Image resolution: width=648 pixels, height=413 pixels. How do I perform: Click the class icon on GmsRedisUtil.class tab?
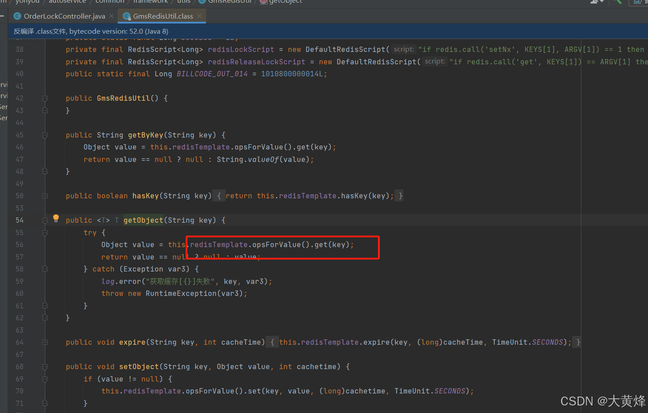pyautogui.click(x=127, y=16)
